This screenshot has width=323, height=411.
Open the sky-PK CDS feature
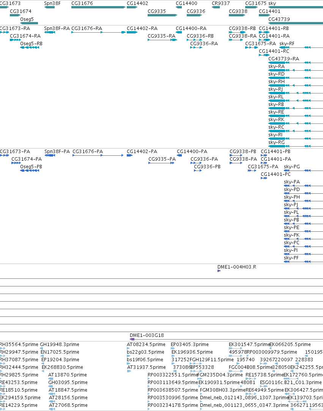[x=303, y=239]
